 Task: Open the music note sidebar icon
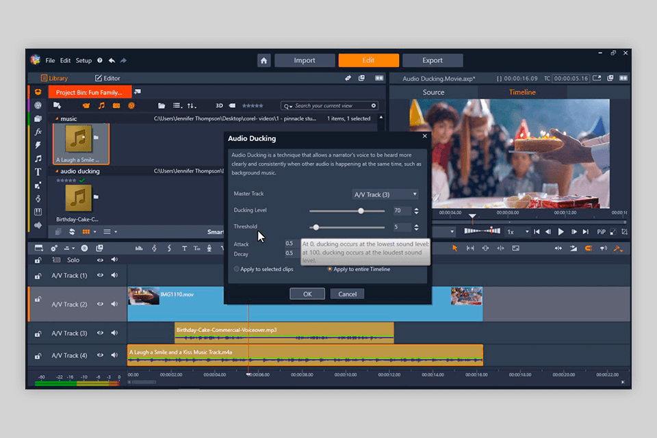38,159
